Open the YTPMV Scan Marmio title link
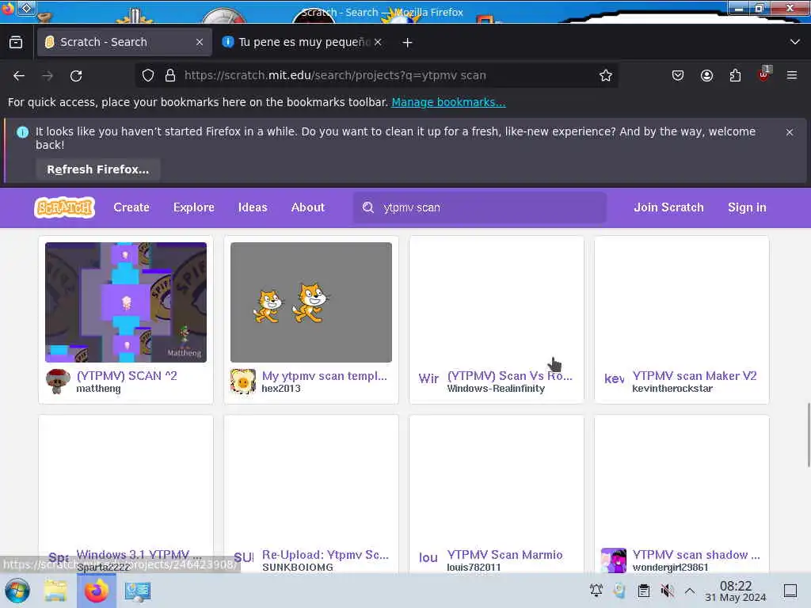The width and height of the screenshot is (811, 608). 504,555
